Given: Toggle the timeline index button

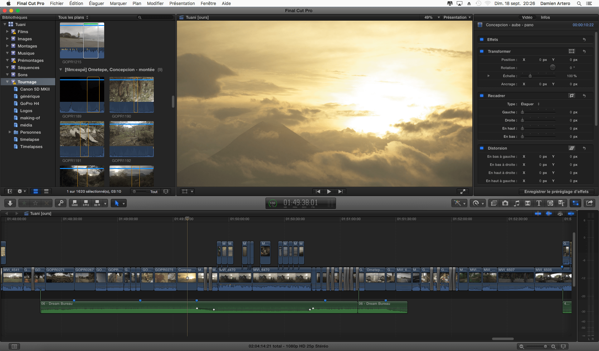Looking at the screenshot, I should pos(14,346).
